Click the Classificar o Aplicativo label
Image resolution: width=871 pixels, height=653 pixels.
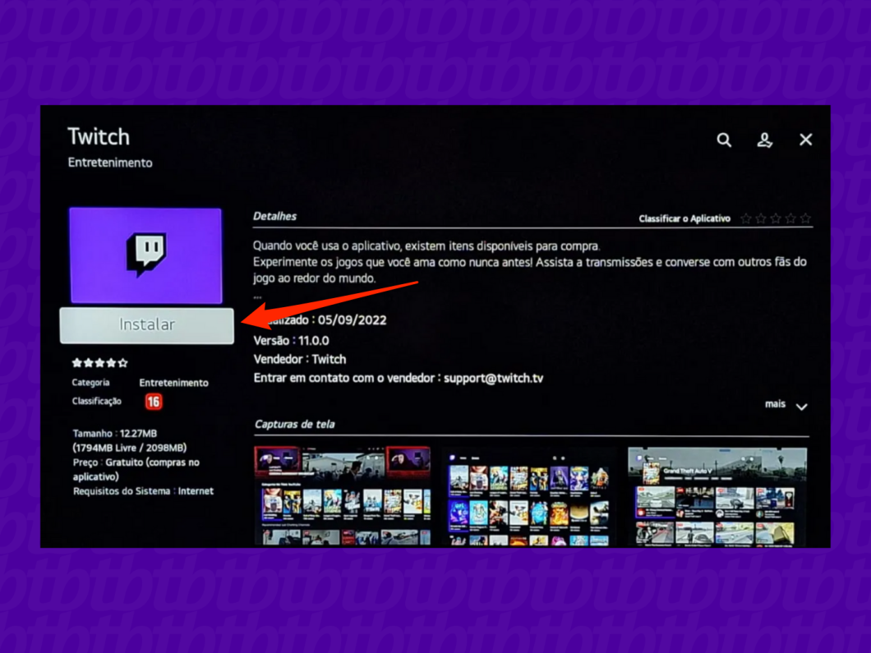coord(684,218)
